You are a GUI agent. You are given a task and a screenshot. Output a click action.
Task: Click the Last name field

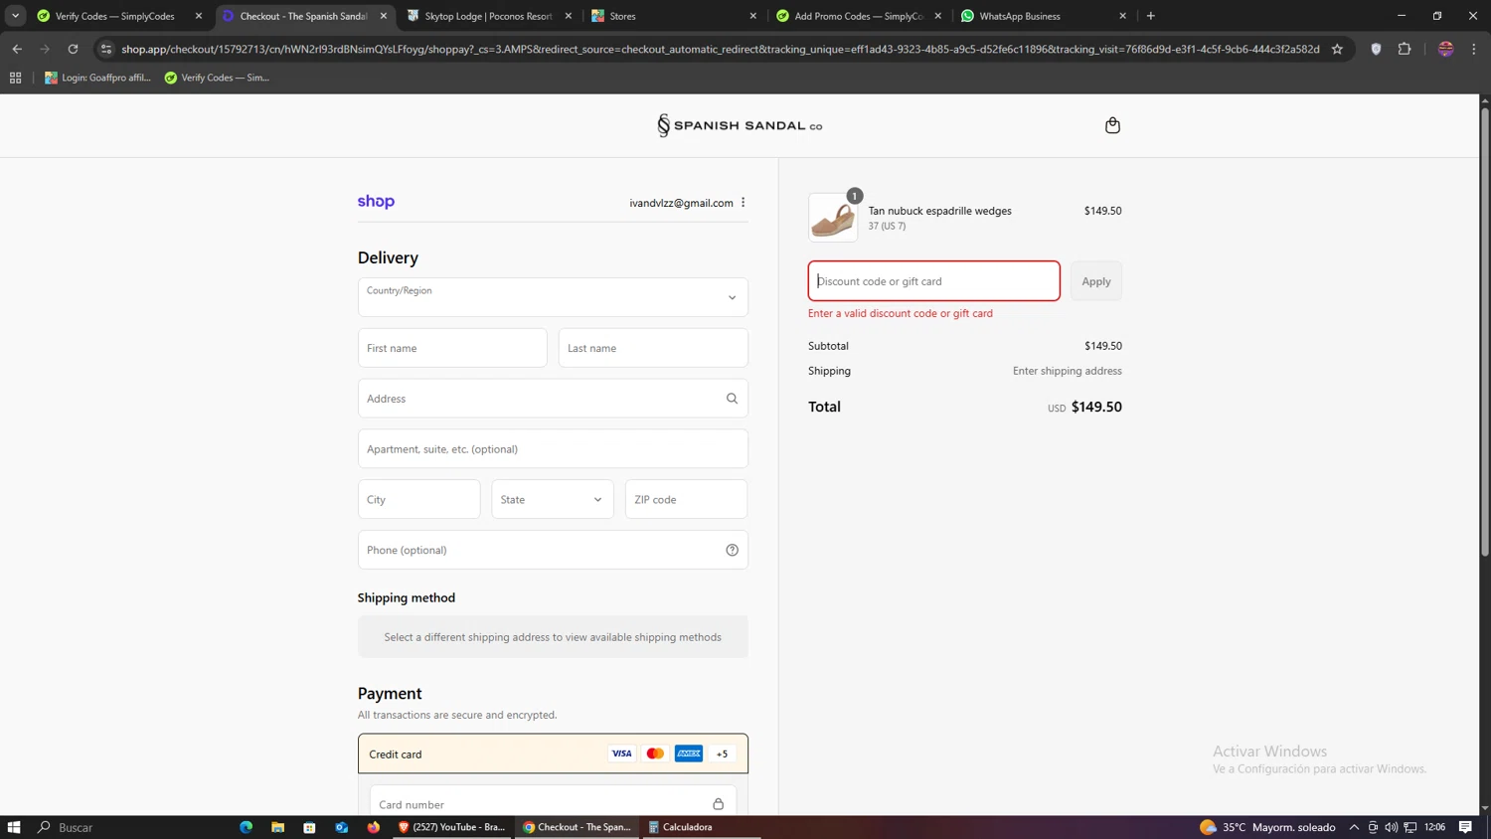653,348
